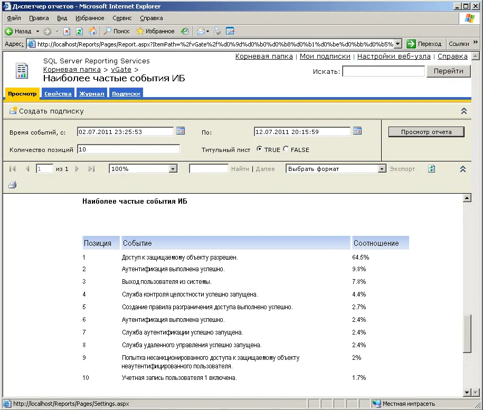Open the Мои подписки link
Viewport: 483px width, 410px height.
tap(325, 56)
